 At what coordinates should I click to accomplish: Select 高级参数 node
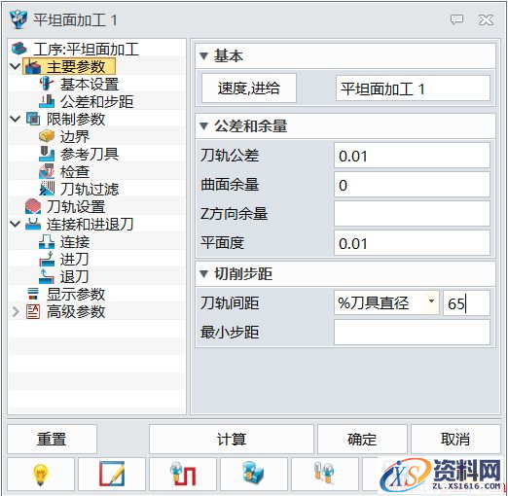[76, 311]
